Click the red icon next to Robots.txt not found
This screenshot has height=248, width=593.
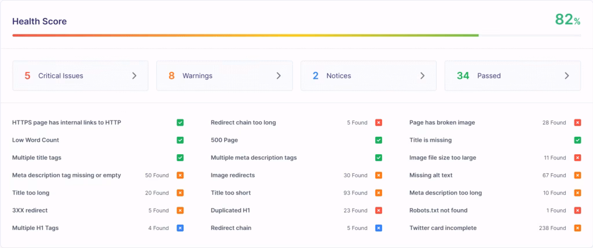tap(577, 210)
